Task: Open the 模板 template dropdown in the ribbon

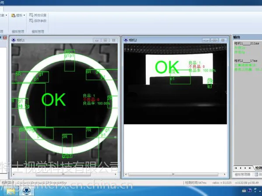Action: coord(24,15)
